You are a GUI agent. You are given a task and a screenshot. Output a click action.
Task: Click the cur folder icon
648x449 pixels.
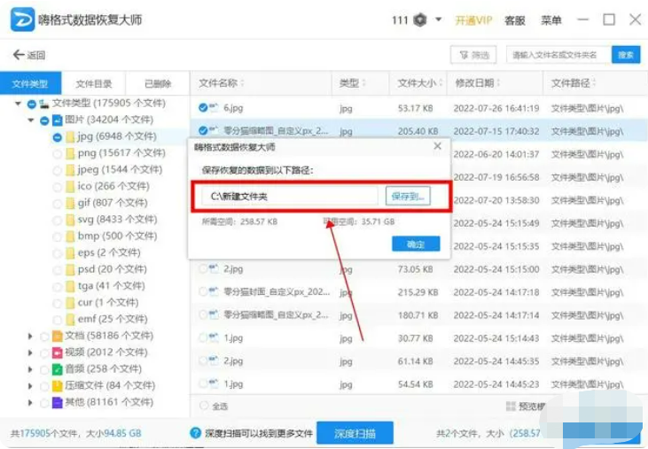(x=70, y=303)
